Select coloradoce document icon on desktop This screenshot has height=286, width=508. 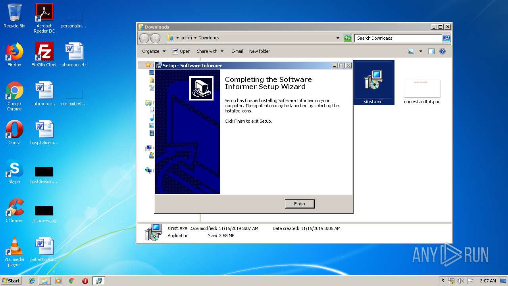(44, 94)
